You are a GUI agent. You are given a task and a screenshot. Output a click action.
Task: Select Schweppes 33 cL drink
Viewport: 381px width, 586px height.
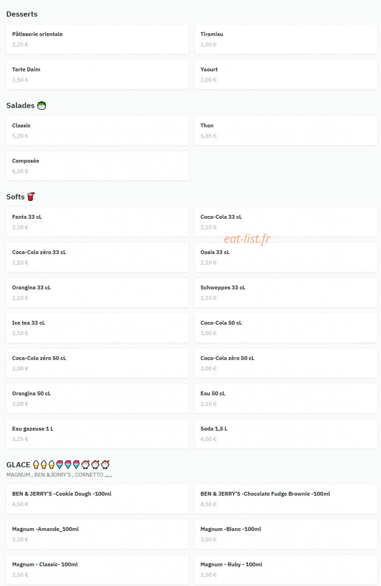(x=286, y=292)
